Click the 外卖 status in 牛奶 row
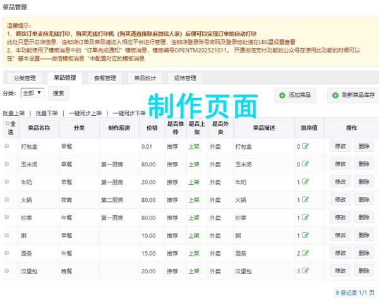Image resolution: width=379 pixels, height=305 pixels. tap(215, 182)
